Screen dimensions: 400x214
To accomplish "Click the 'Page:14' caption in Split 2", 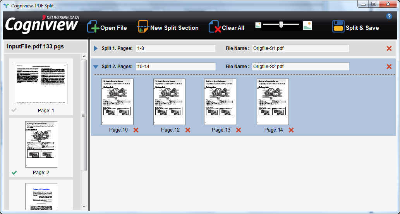I will click(274, 130).
